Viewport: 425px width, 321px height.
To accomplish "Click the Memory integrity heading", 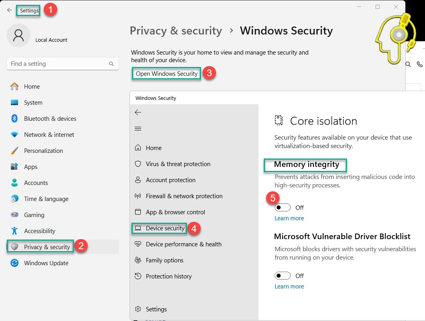I will (x=306, y=164).
